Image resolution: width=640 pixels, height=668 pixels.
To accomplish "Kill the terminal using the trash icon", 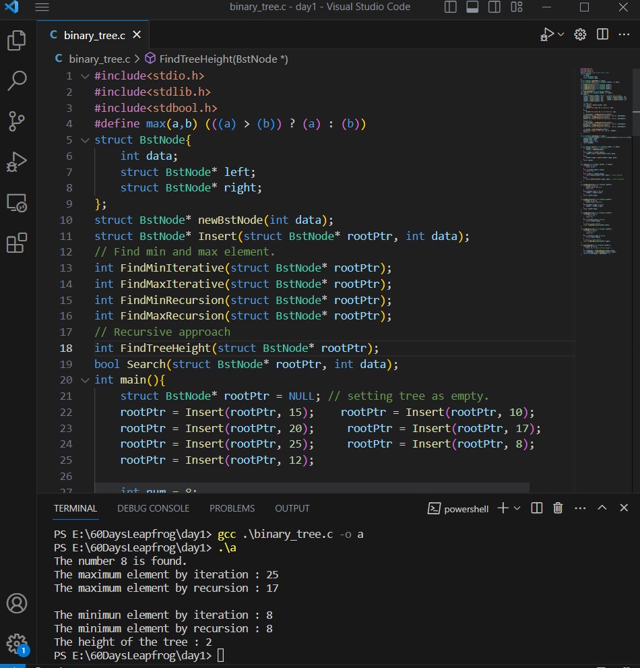I will 558,508.
